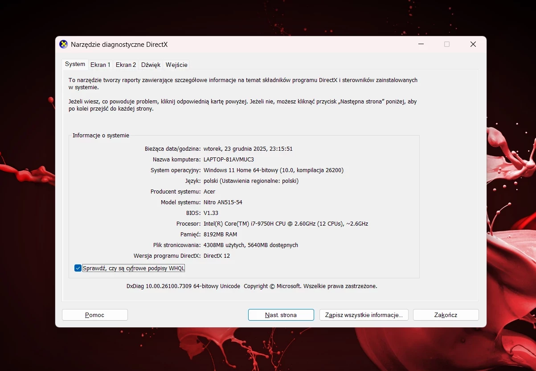The height and width of the screenshot is (371, 536).
Task: Click the Intel Core i7-9750H processor text
Action: tap(286, 224)
